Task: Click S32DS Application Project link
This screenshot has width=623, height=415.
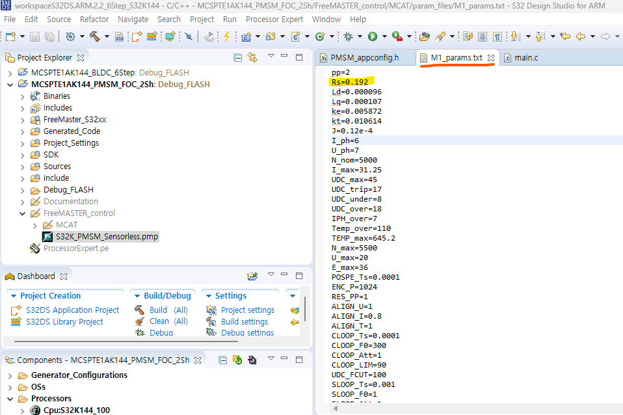Action: 72,310
